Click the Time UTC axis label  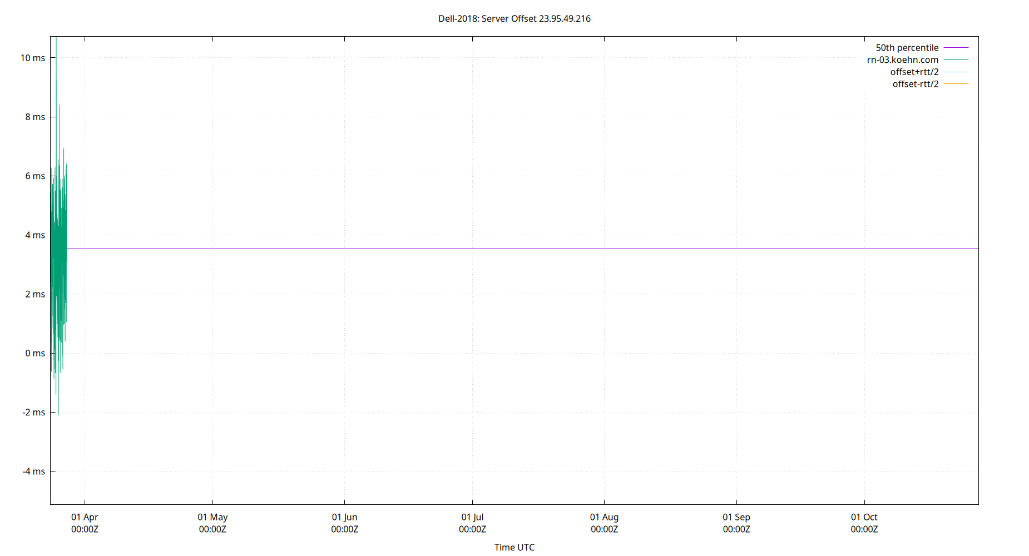click(514, 547)
